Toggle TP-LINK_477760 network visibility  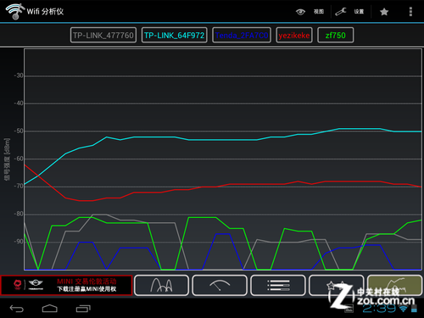(103, 35)
